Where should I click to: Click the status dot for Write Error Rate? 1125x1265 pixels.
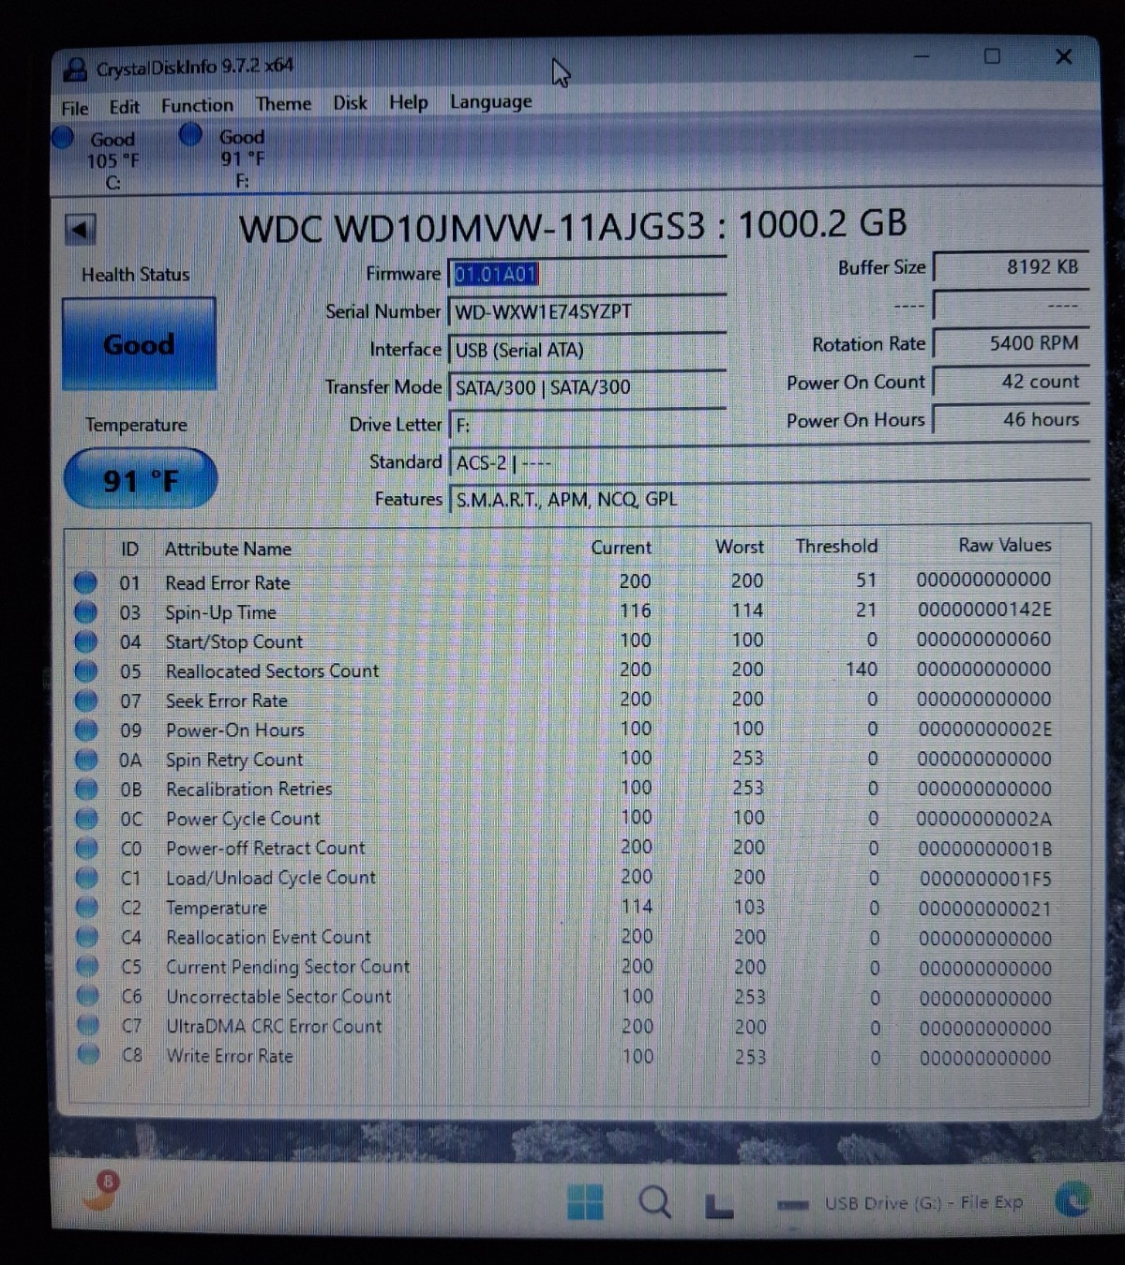[88, 1055]
